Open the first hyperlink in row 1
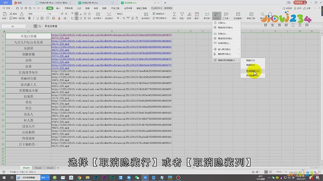Image resolution: width=323 pixels, height=181 pixels. [x=111, y=36]
